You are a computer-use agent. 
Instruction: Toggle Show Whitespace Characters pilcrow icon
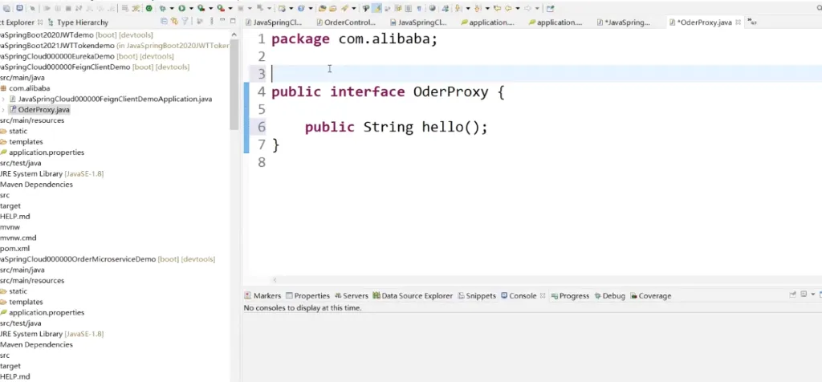pos(419,8)
